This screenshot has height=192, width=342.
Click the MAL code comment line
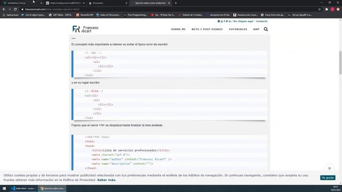point(93,53)
